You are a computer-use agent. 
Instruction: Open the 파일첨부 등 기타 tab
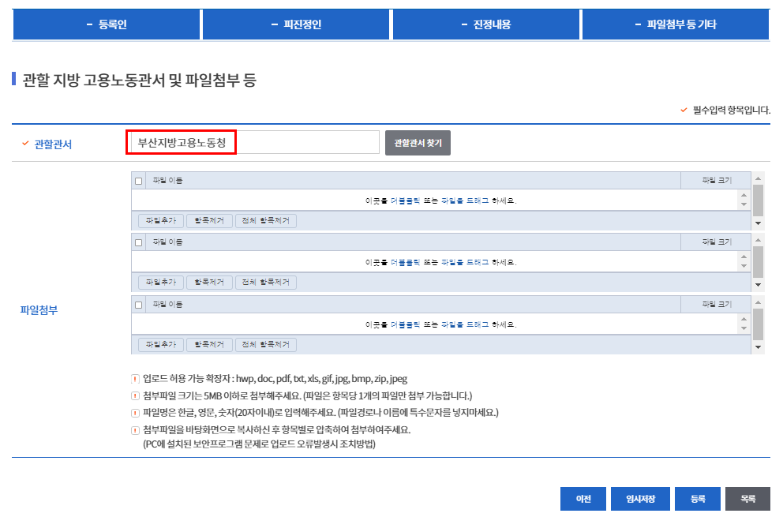click(x=675, y=24)
